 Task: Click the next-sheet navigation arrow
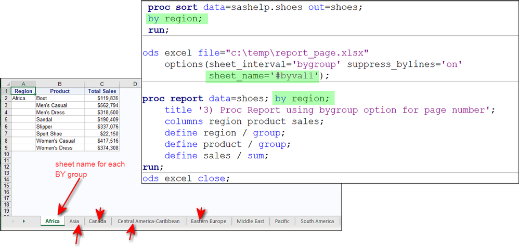pyautogui.click(x=24, y=221)
